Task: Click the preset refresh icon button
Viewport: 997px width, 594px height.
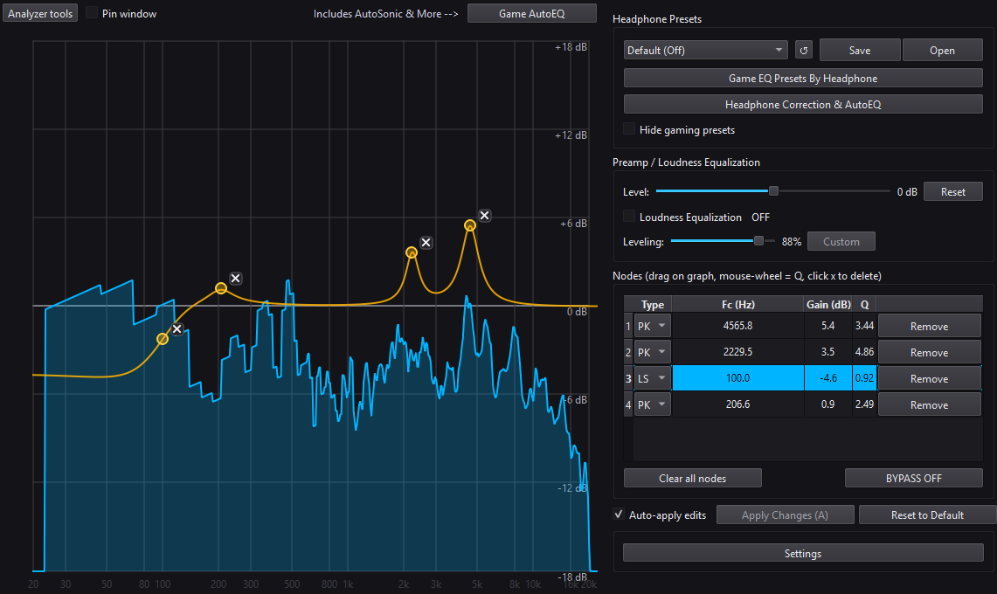Action: [804, 51]
